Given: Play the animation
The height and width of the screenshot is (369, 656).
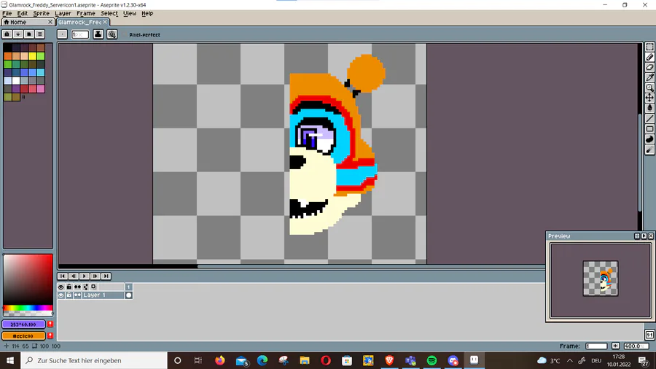Looking at the screenshot, I should pyautogui.click(x=84, y=276).
